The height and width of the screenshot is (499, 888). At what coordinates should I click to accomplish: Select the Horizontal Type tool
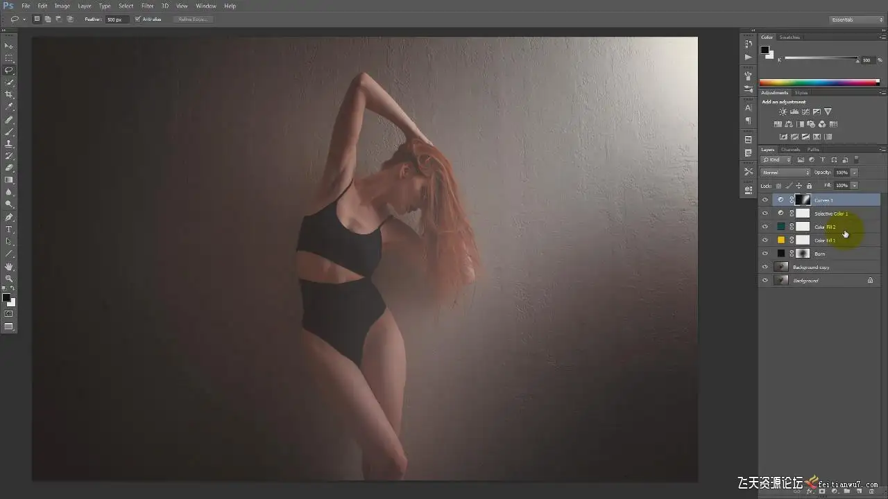coord(9,229)
